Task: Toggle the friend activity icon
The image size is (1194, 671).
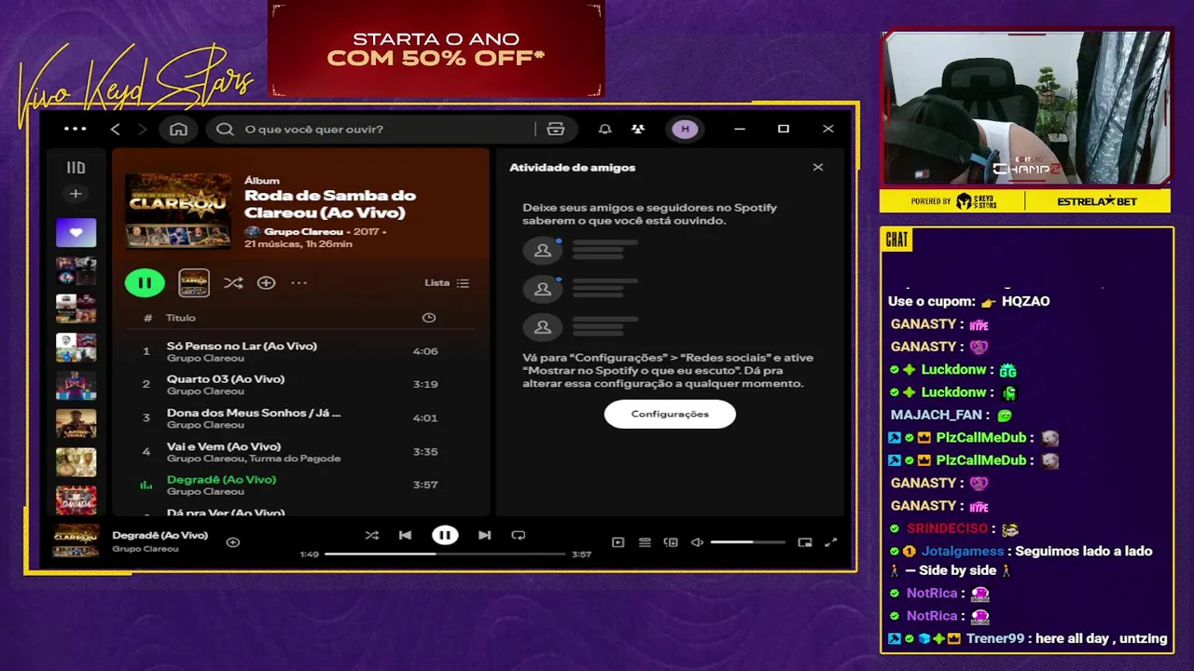Action: tap(638, 130)
